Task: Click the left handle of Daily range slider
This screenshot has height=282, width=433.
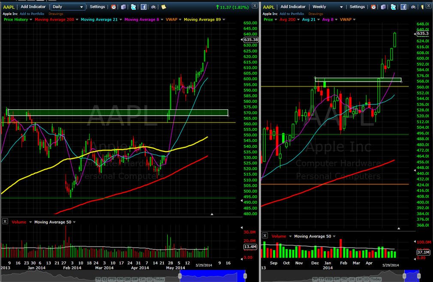Action: coord(180,276)
